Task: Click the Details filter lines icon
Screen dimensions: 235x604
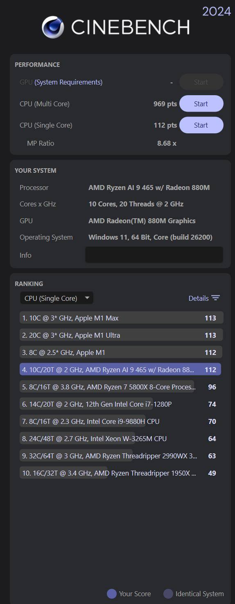Action: point(216,298)
